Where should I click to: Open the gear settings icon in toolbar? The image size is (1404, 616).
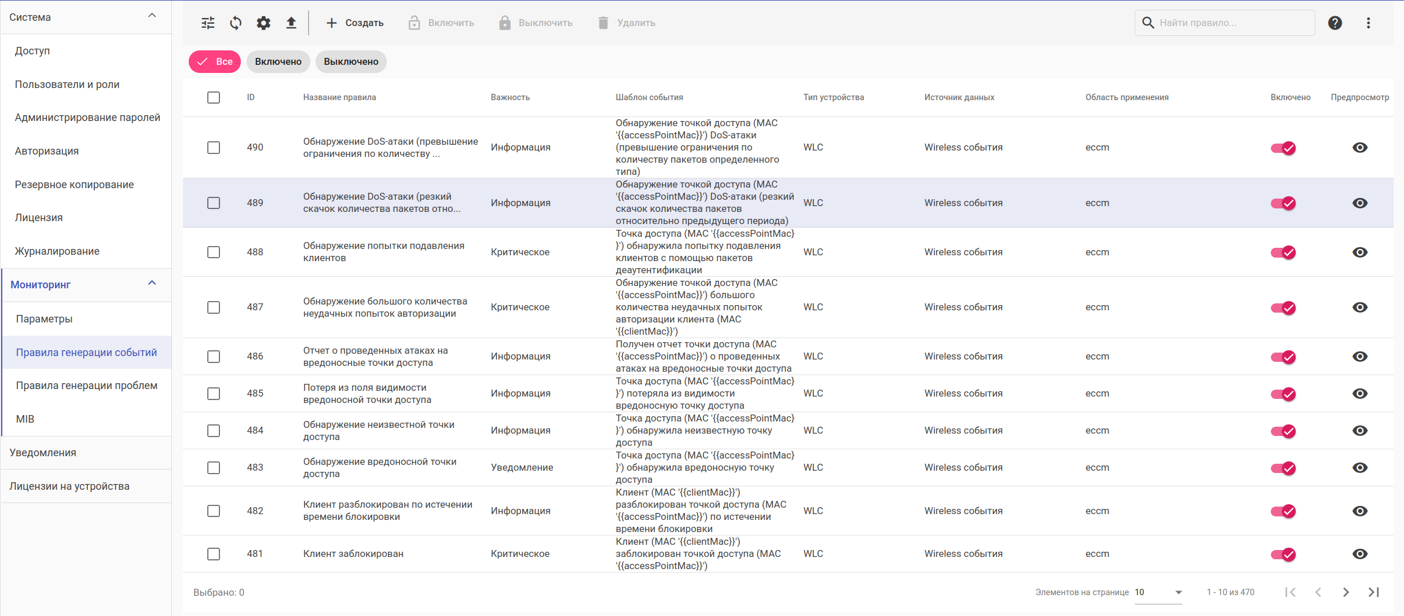[x=263, y=23]
